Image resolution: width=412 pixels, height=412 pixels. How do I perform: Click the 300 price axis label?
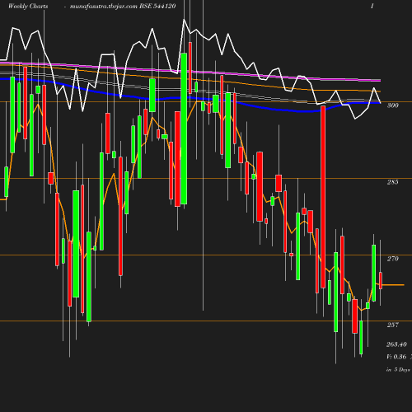tap(392, 105)
